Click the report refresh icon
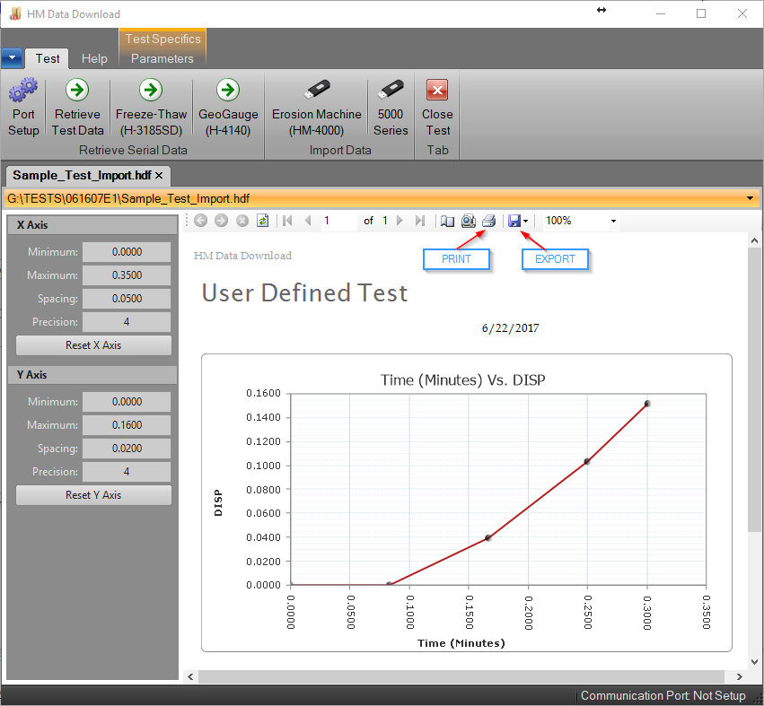 point(262,221)
